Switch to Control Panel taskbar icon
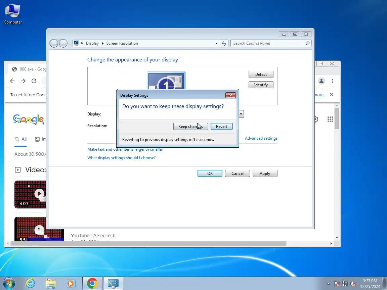387x290 pixels. [x=113, y=283]
